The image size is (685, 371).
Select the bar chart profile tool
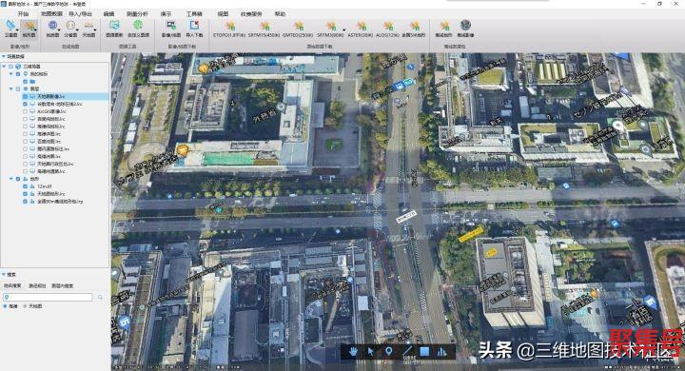pos(442,352)
